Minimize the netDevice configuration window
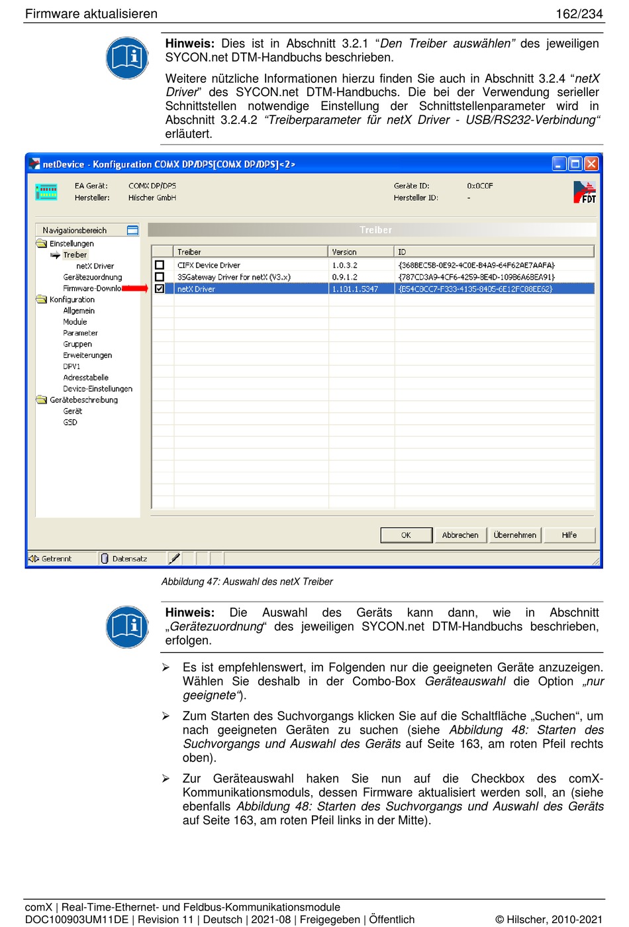Screen dimensions: 629x927 tap(559, 164)
